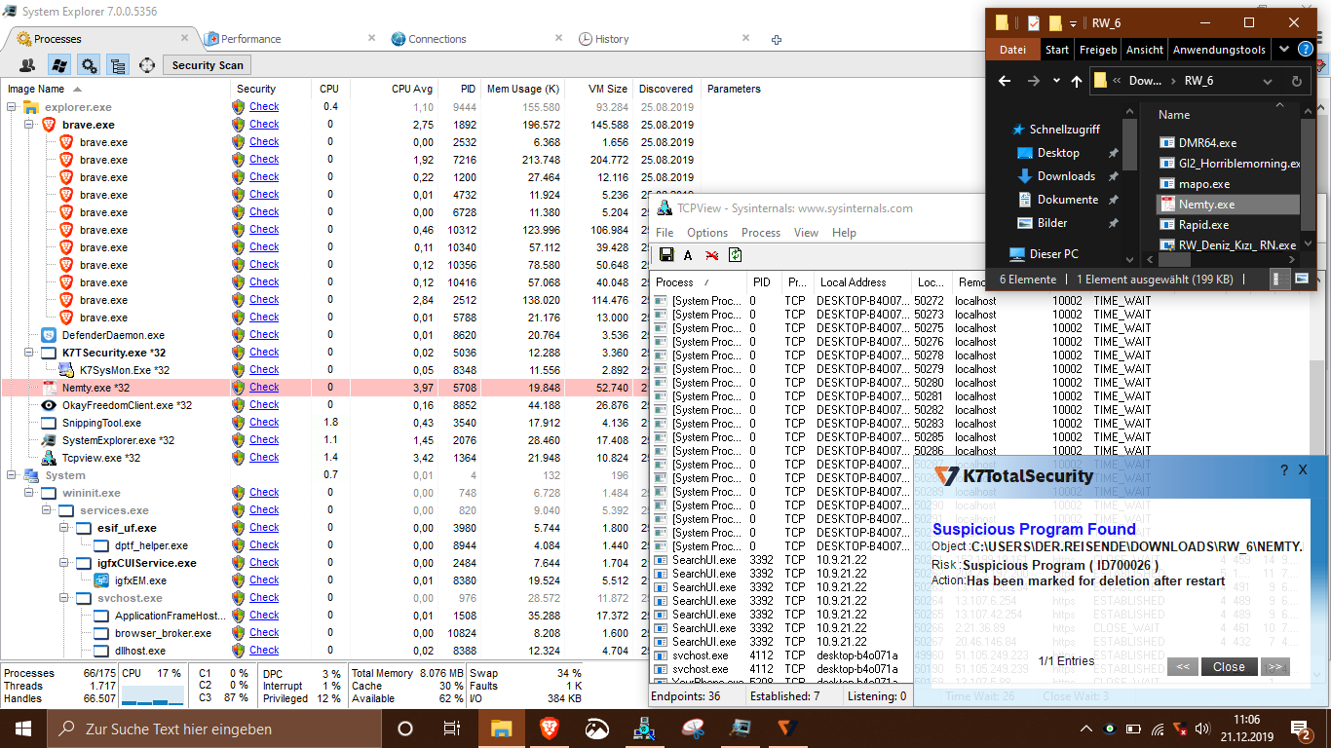Toggle the process tree view button

[118, 65]
